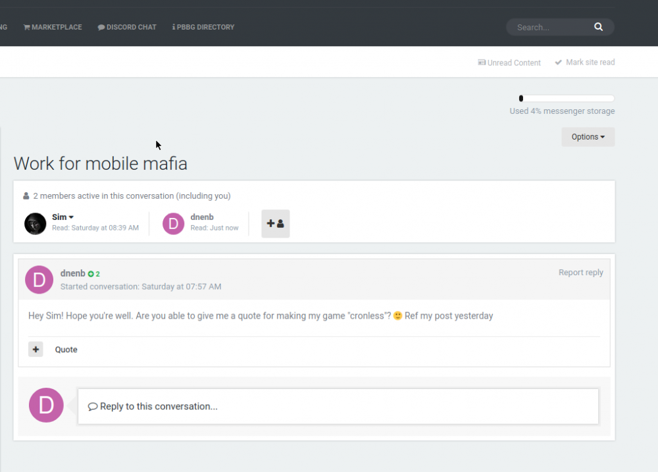This screenshot has height=472, width=658.
Task: Go to PBBG Directory in navigation
Action: coord(203,27)
